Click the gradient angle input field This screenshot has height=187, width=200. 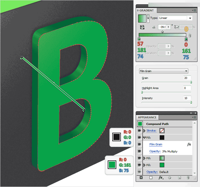163,27
